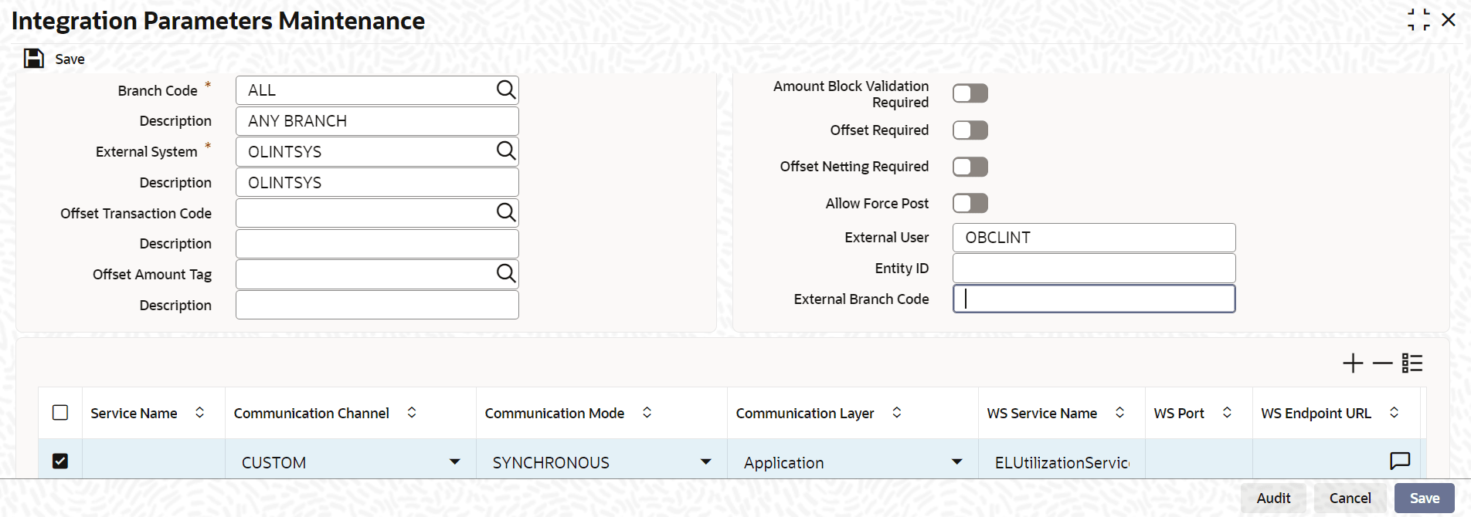Screen dimensions: 1471x517
Task: Open single record view list icon
Action: click(1412, 363)
